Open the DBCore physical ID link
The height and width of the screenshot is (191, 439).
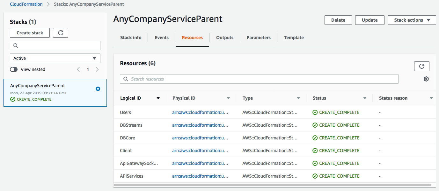[200, 138]
